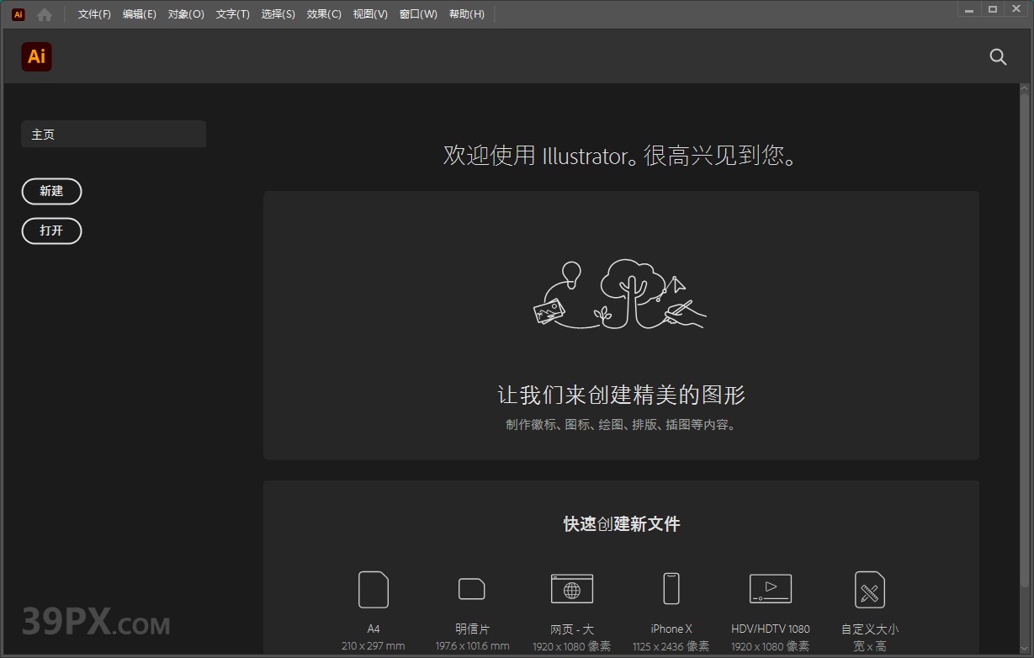The width and height of the screenshot is (1034, 658).
Task: Click the iPhone X label text
Action: [x=671, y=629]
